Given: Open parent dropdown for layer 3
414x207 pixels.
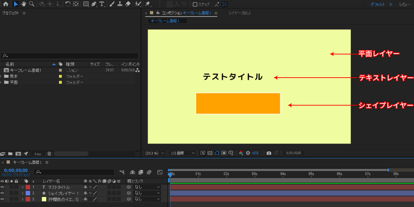Looking at the screenshot, I should point(147,199).
